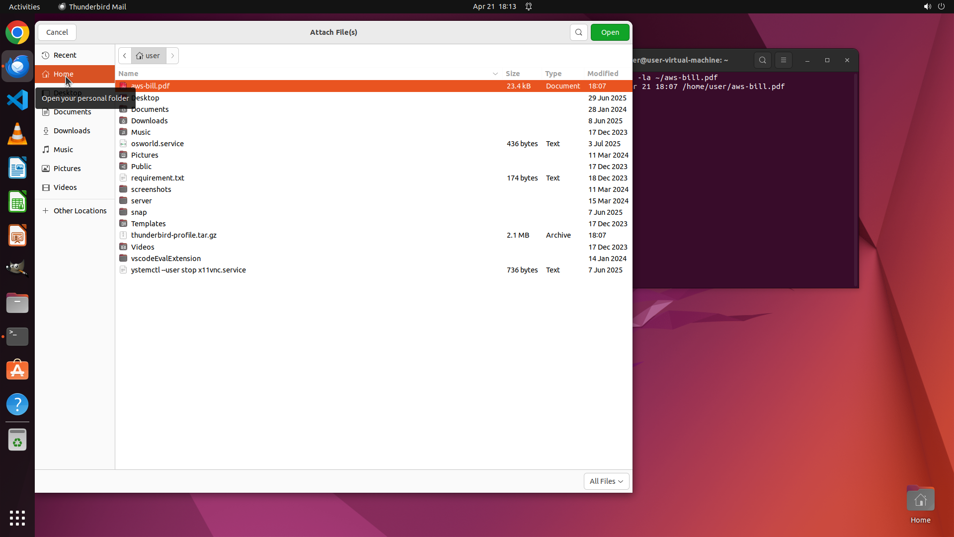Open the notification bell in the top bar
The height and width of the screenshot is (537, 954).
(x=529, y=6)
